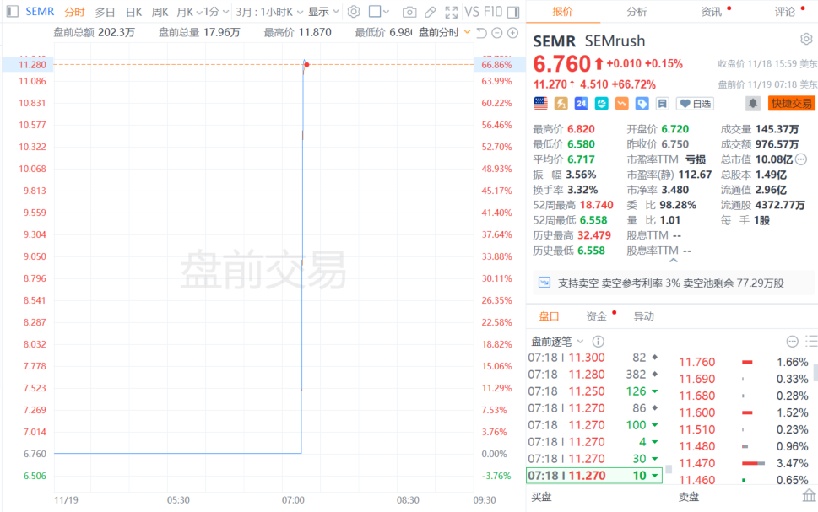Screen dimensions: 818x512
Task: Set a price alert with bell icon
Action: pyautogui.click(x=753, y=104)
